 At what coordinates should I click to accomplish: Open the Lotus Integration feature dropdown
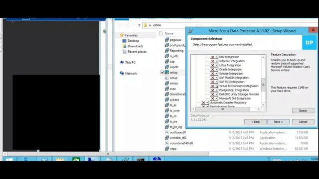coord(216,65)
